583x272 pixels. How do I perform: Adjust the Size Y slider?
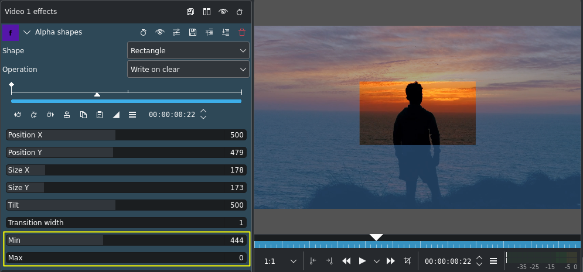[127, 187]
